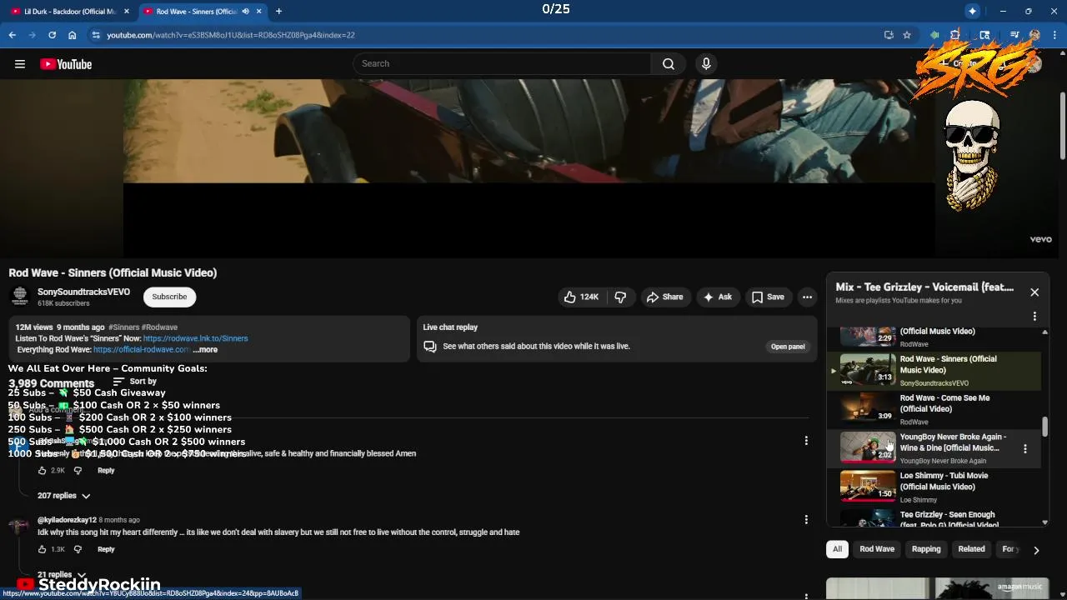Click the #Sinners hashtag
Image resolution: width=1067 pixels, height=600 pixels.
[123, 327]
